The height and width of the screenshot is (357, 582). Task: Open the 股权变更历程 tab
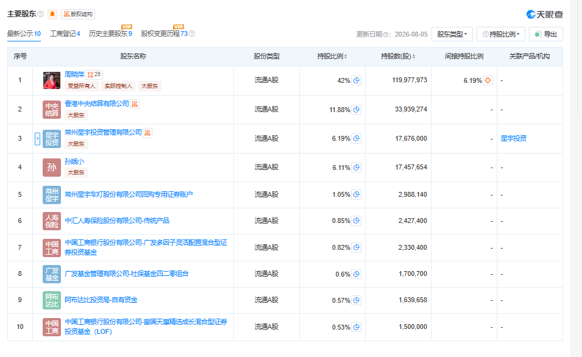tap(165, 34)
